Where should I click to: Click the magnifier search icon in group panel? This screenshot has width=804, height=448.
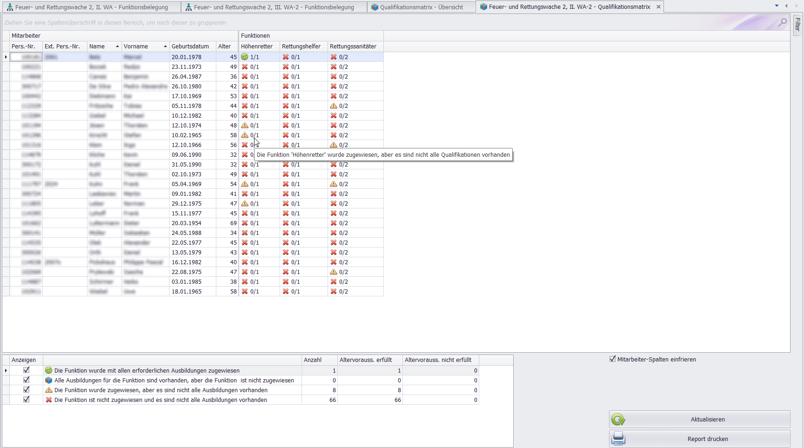click(783, 22)
